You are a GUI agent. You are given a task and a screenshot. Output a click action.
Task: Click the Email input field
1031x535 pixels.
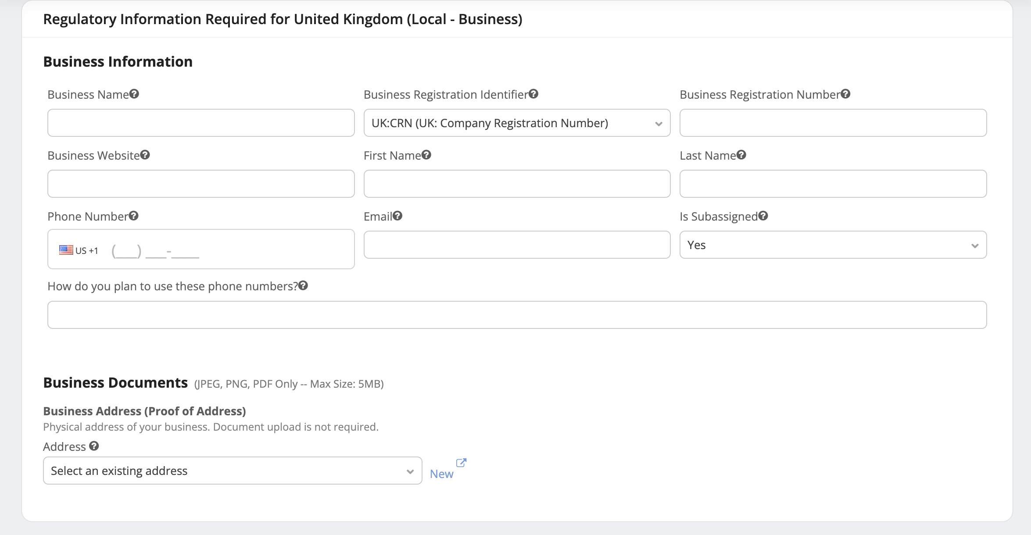(517, 245)
